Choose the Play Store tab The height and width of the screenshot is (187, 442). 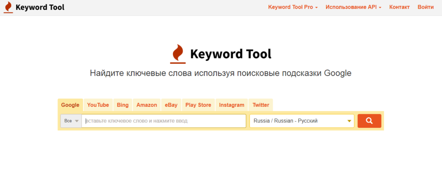coord(198,105)
